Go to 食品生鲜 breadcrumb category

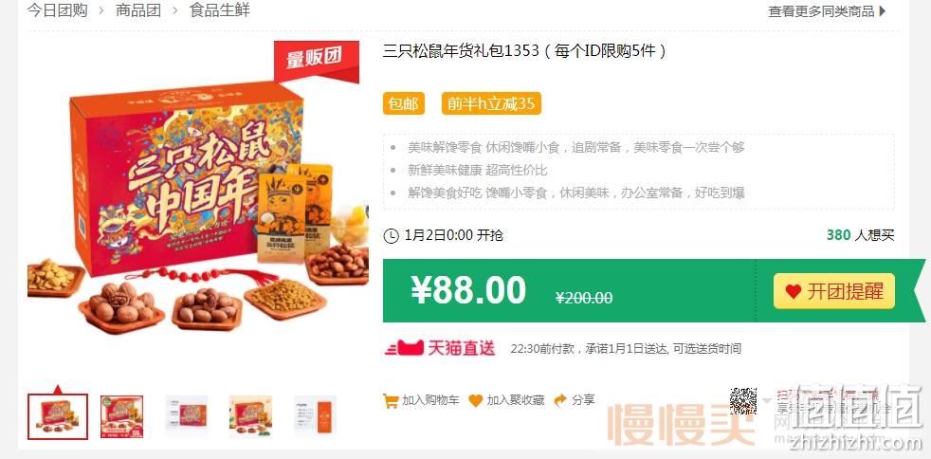[220, 10]
